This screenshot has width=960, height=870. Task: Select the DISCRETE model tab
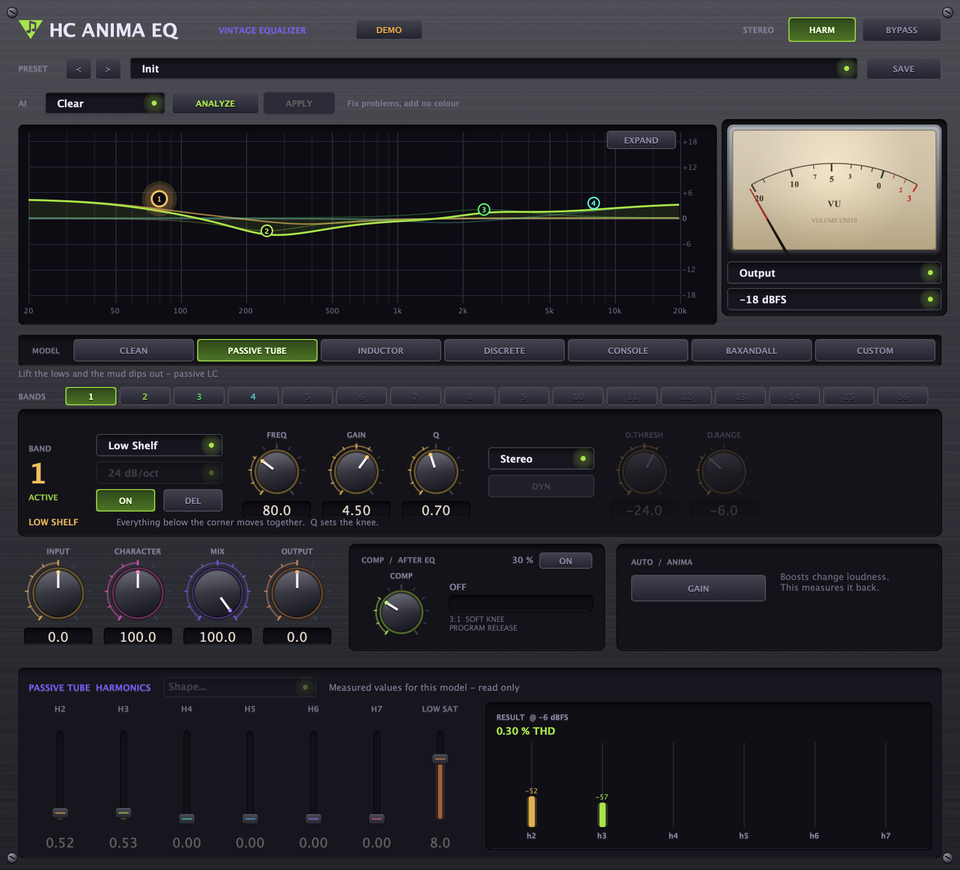(504, 350)
